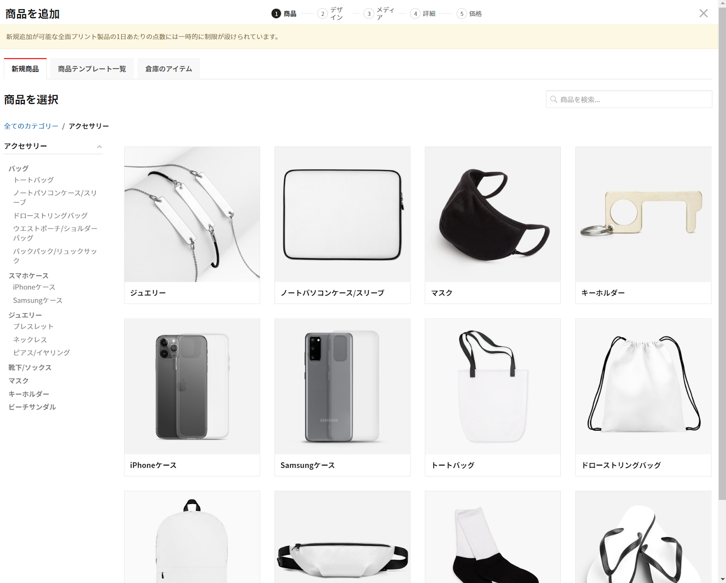Screen dimensions: 726x583
Task: Select step 5 価格 in wizard
Action: pos(469,14)
